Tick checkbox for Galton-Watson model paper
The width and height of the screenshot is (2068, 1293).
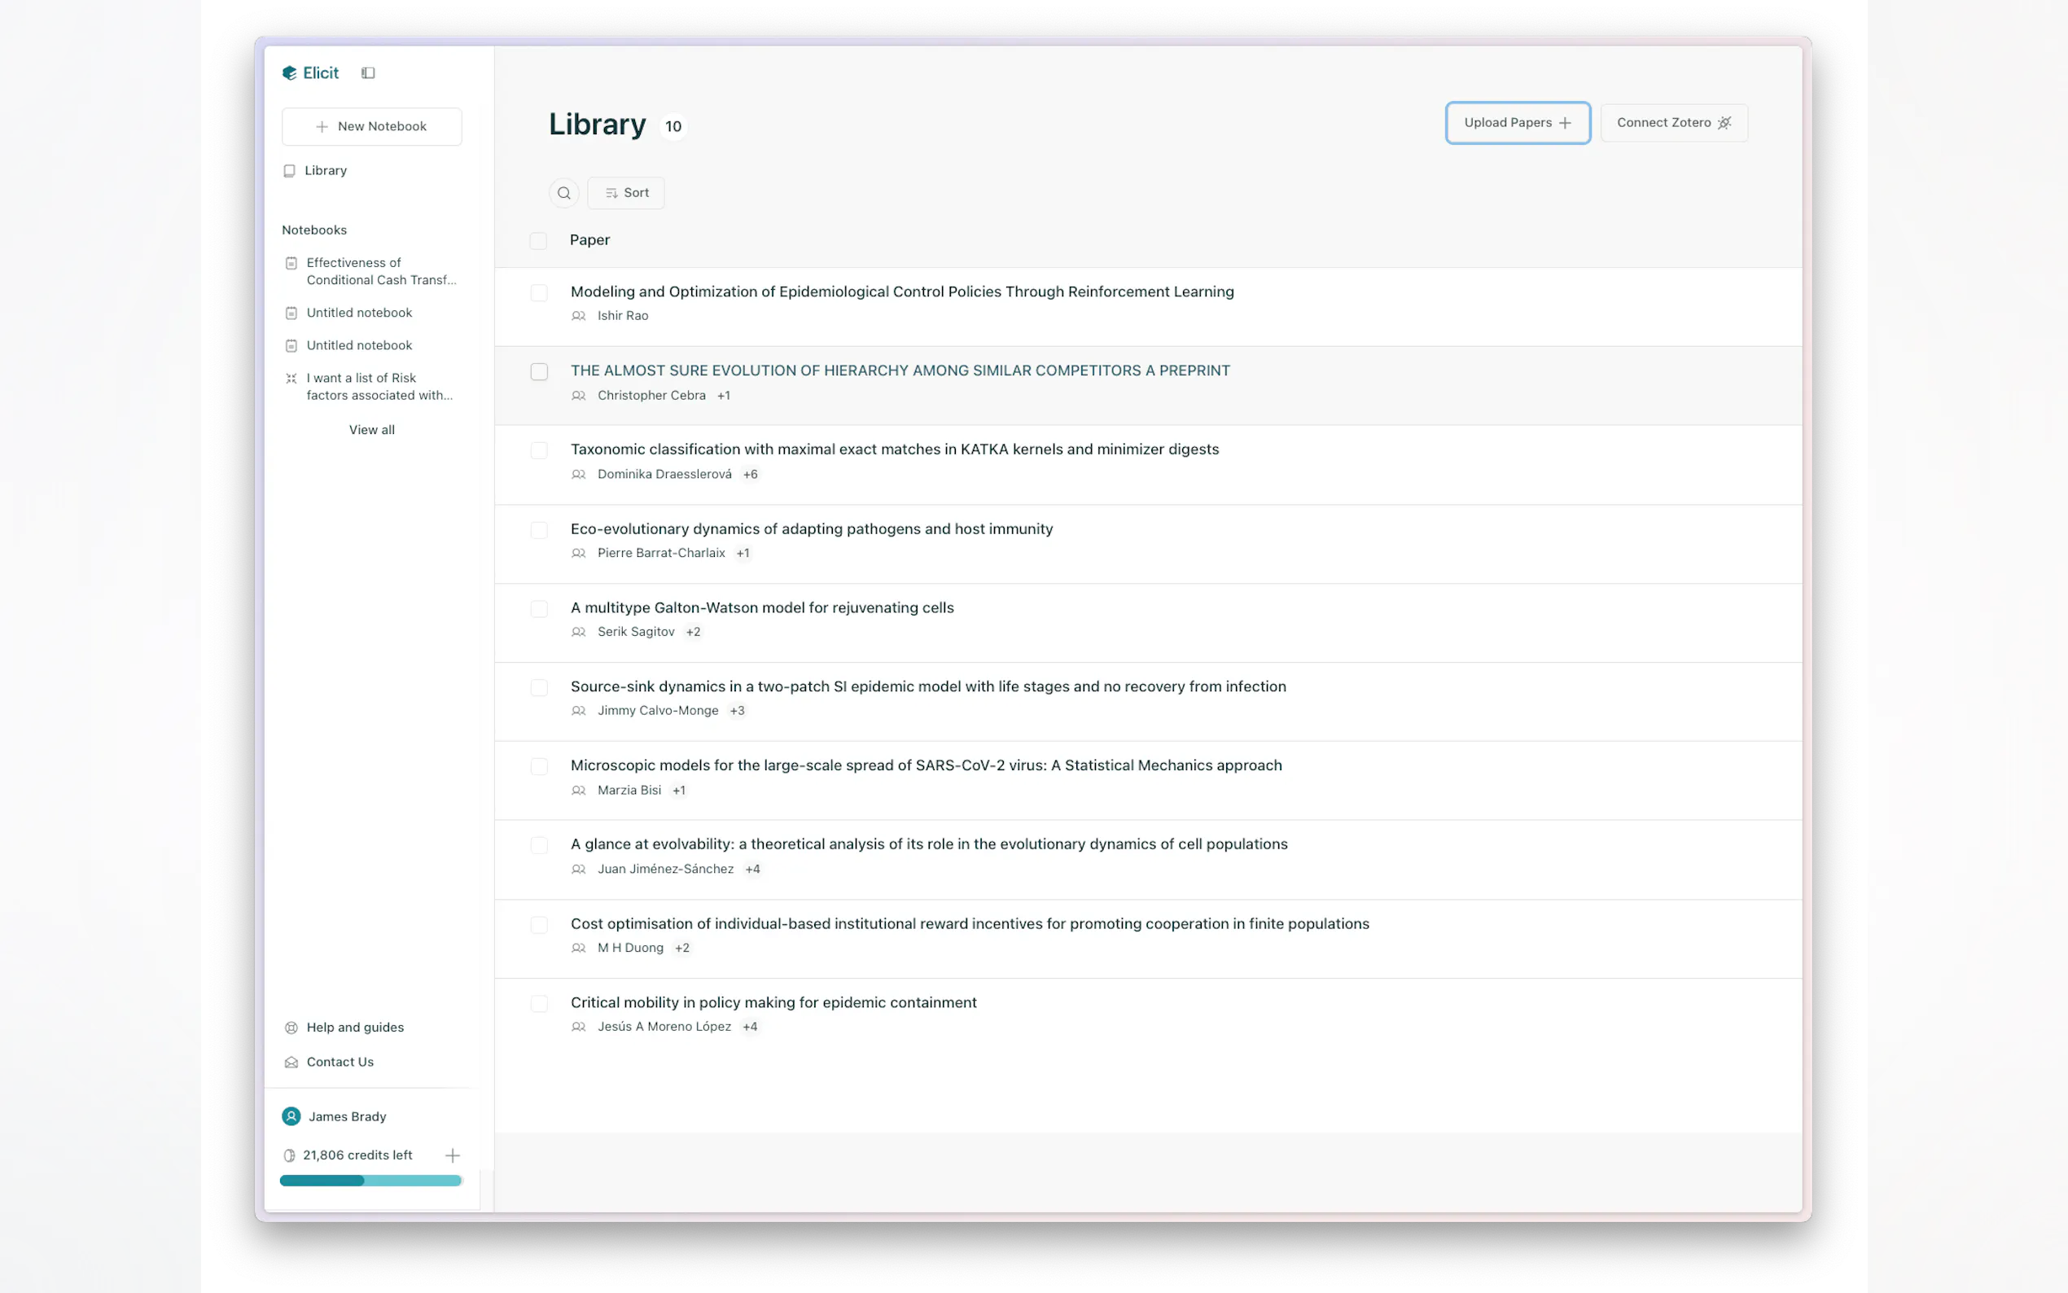click(x=539, y=609)
